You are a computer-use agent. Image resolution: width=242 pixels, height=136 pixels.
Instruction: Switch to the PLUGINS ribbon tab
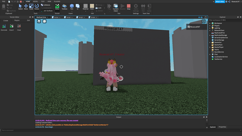(x=57, y=1)
